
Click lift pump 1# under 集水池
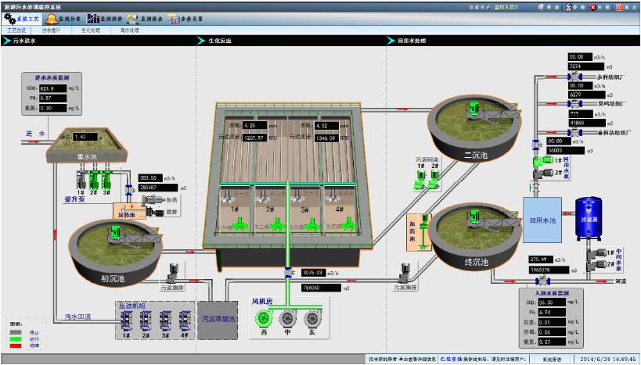click(81, 179)
